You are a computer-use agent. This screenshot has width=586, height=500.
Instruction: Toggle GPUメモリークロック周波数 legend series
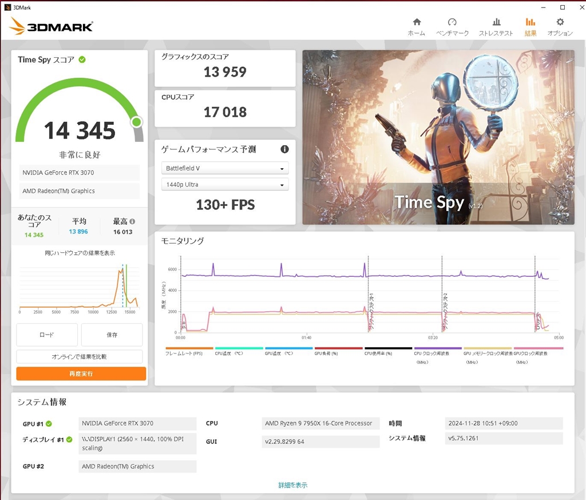point(488,357)
